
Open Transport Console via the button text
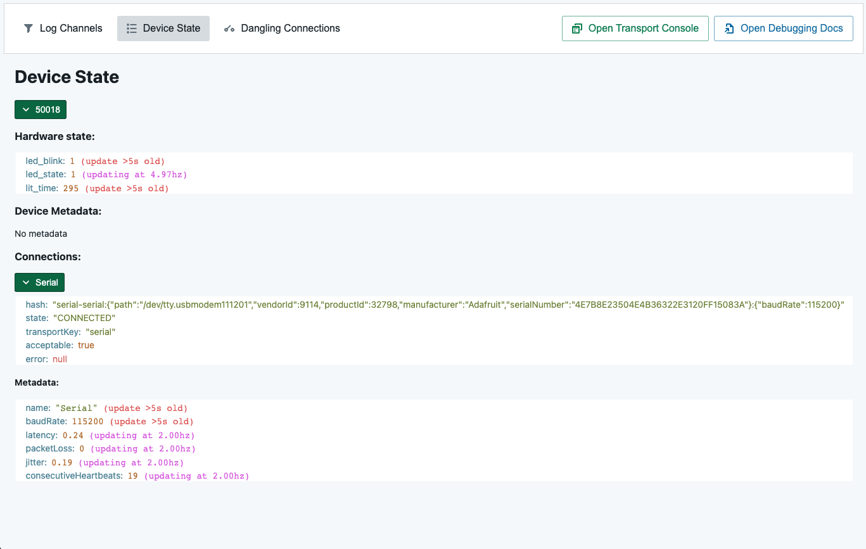point(643,28)
